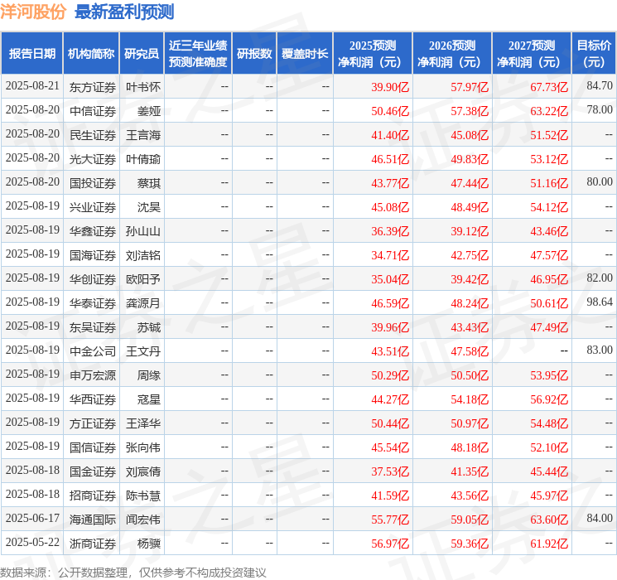Click analyst name 龚源月
Viewport: 617px width, 580px height.
coord(143,303)
